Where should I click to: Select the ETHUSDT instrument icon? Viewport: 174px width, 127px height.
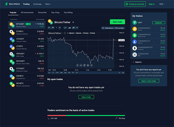12,69
